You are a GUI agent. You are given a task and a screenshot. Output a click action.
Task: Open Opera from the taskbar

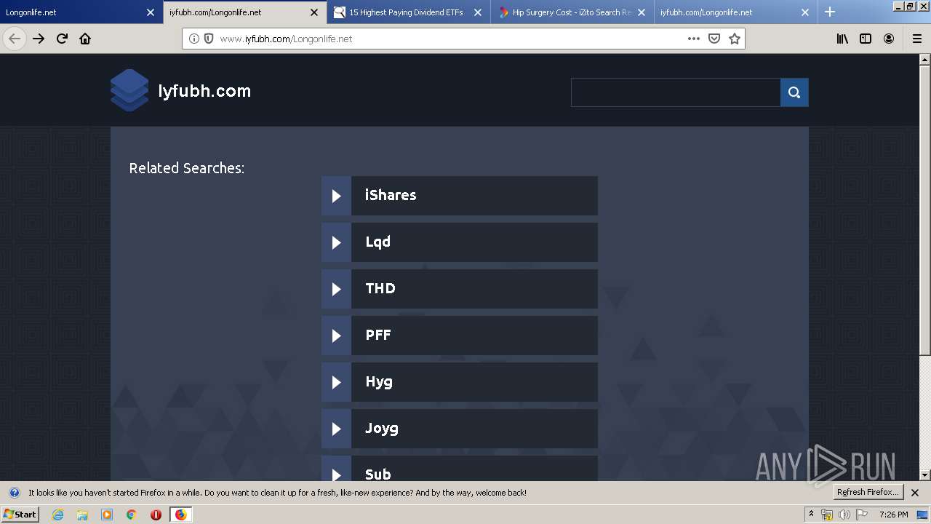(156, 515)
